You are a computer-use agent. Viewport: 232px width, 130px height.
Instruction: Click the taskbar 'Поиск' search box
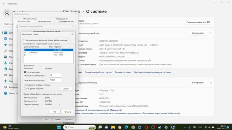click(80, 127)
